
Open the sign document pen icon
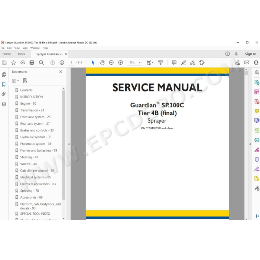tap(192, 63)
